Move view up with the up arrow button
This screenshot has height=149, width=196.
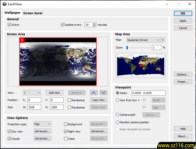tap(94, 93)
